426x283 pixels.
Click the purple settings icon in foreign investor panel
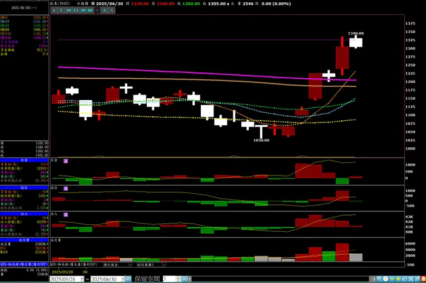click(66, 161)
